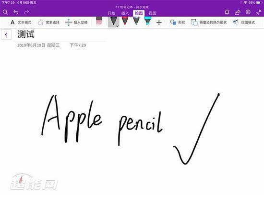This screenshot has height=197, width=264.
Task: Open settings gear icon
Action: pyautogui.click(x=248, y=12)
